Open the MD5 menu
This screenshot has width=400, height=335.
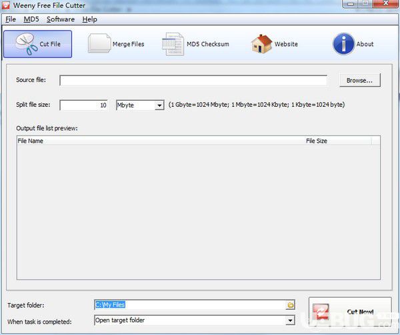[x=31, y=19]
